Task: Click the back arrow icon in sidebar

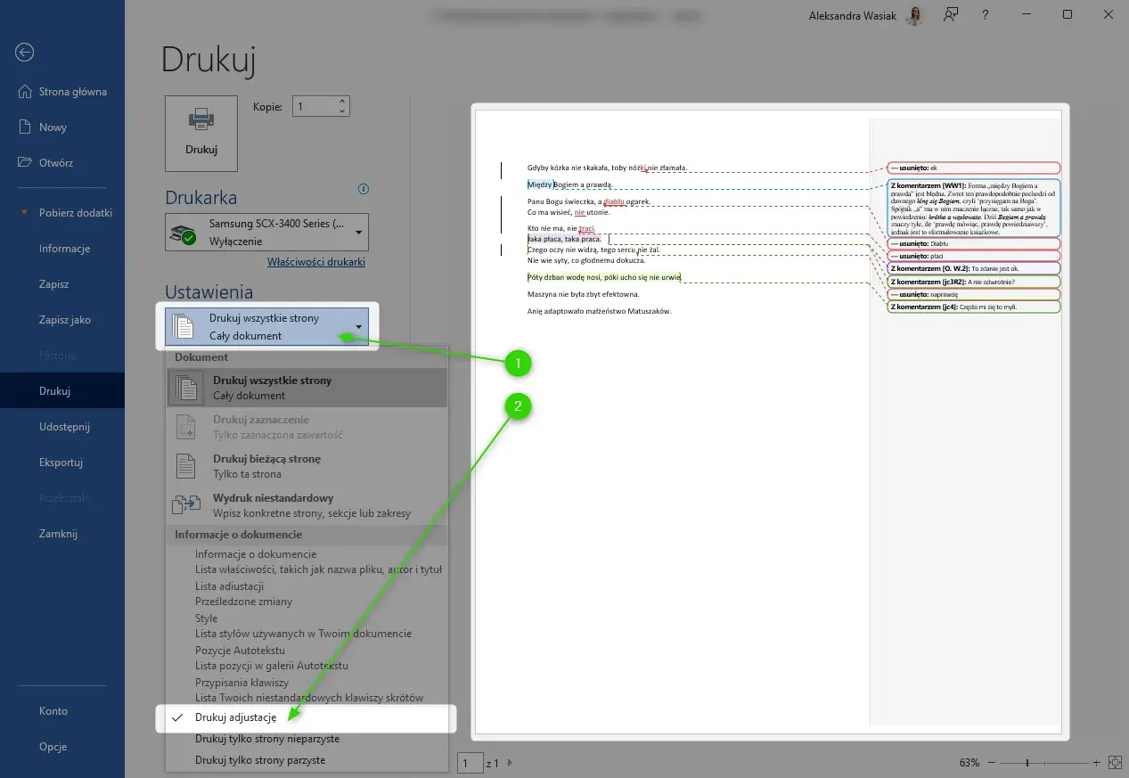Action: pos(25,53)
